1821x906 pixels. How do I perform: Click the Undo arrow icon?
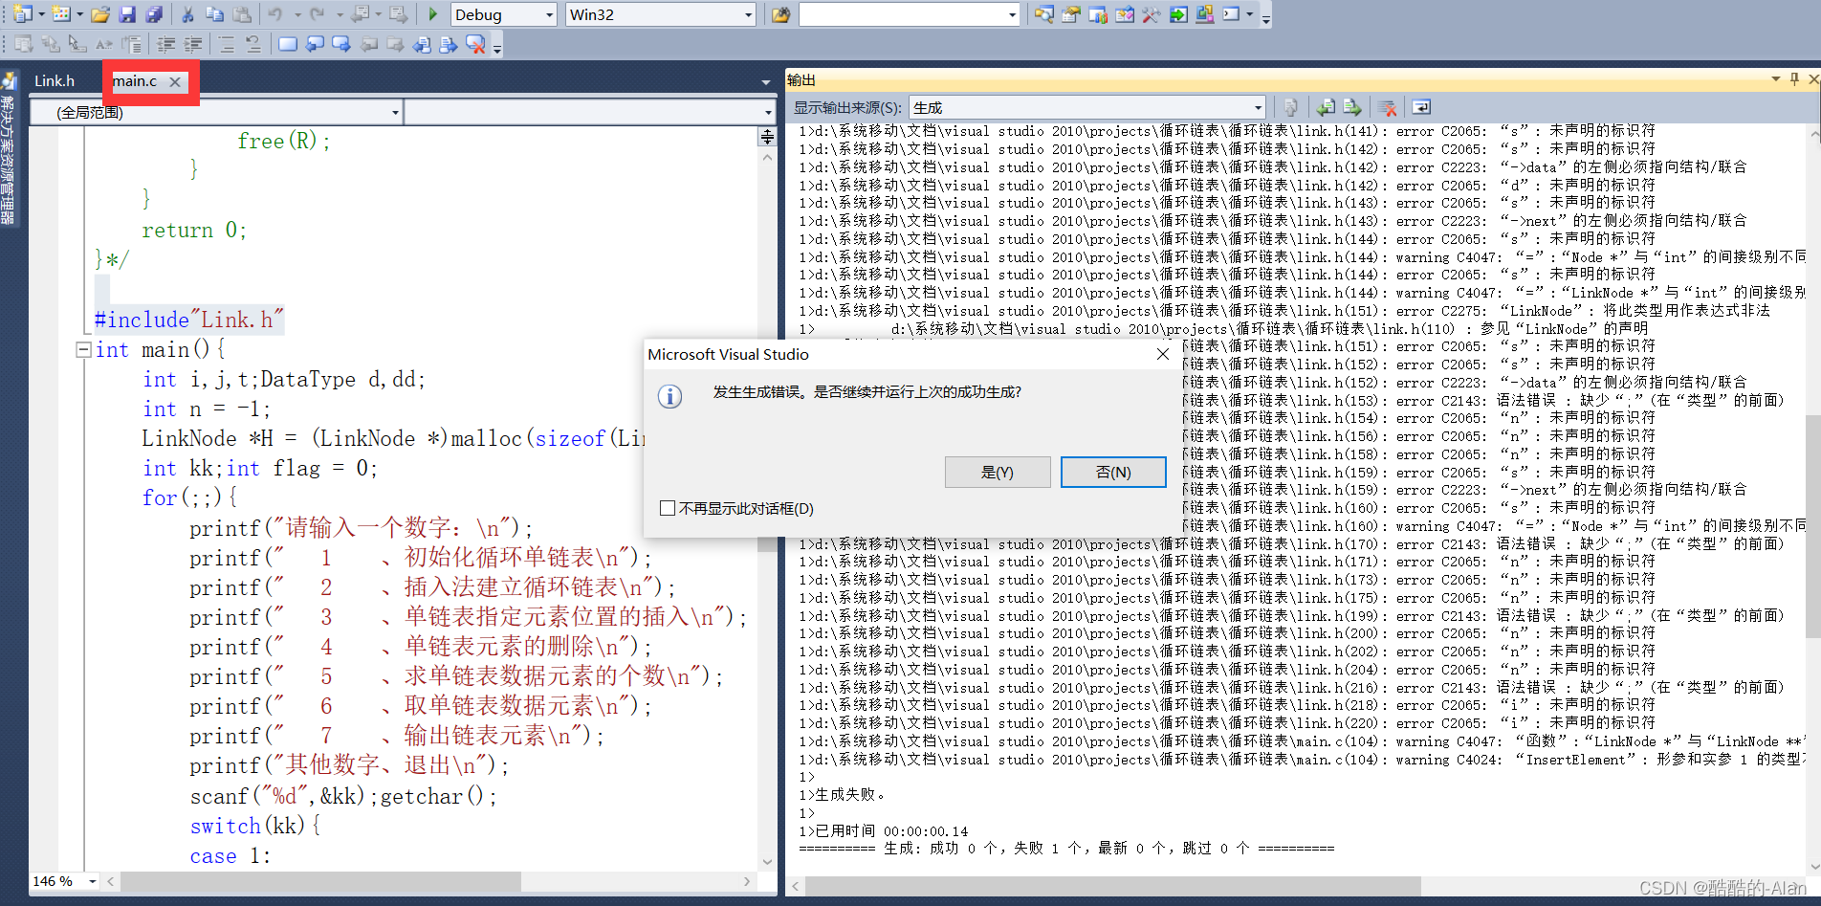(275, 14)
